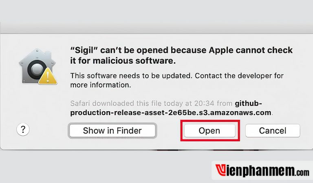Click the red V in Vienphanmem logo
Image resolution: width=313 pixels, height=183 pixels.
click(x=221, y=170)
